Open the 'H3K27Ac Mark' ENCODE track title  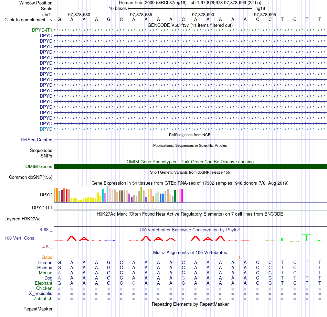click(190, 214)
